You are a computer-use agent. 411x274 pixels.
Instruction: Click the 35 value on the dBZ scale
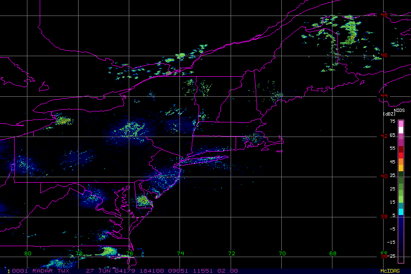coord(392,175)
